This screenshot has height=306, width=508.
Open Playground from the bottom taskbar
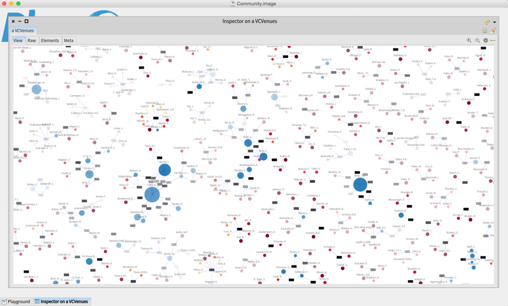pos(16,301)
